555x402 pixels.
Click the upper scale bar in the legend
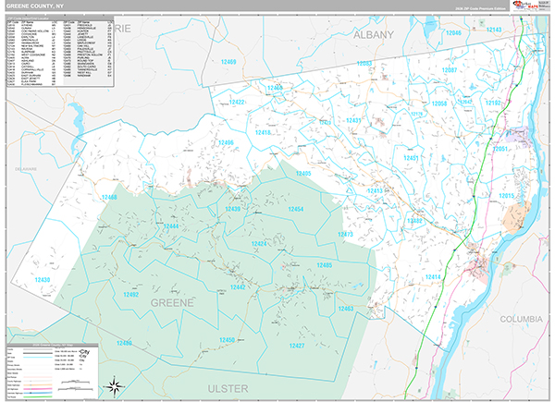pyautogui.click(x=76, y=382)
